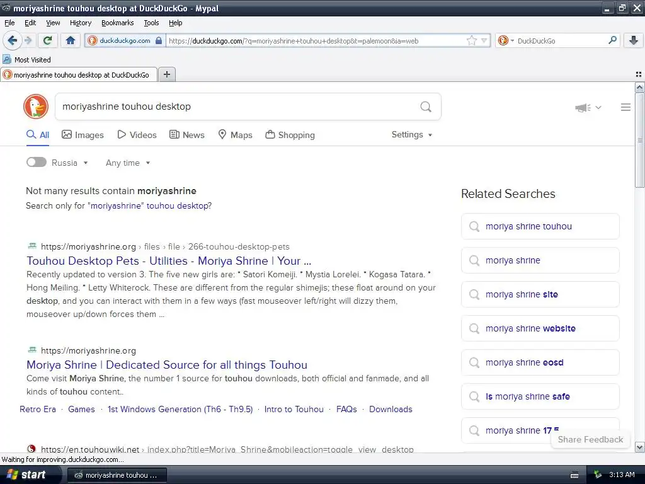Open the address bar history dropdown arrow
Screen dimensions: 645x484
(484, 40)
